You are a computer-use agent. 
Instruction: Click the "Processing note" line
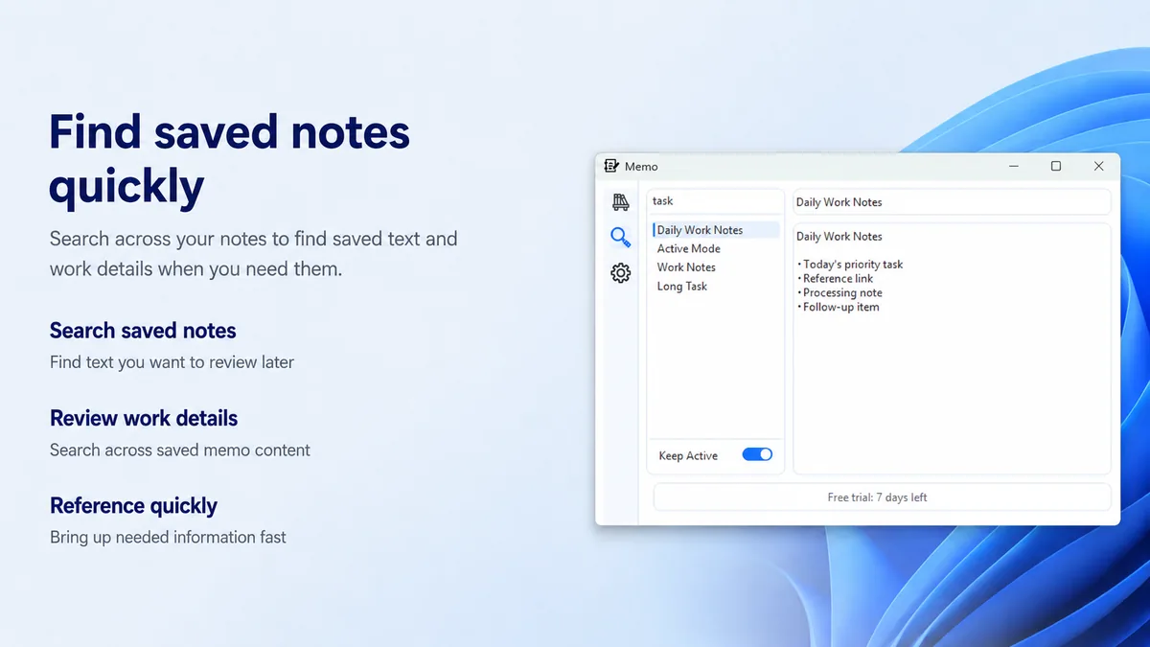(x=841, y=293)
